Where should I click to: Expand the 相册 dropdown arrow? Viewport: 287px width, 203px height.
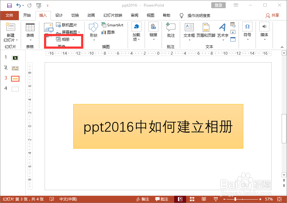coord(73,39)
